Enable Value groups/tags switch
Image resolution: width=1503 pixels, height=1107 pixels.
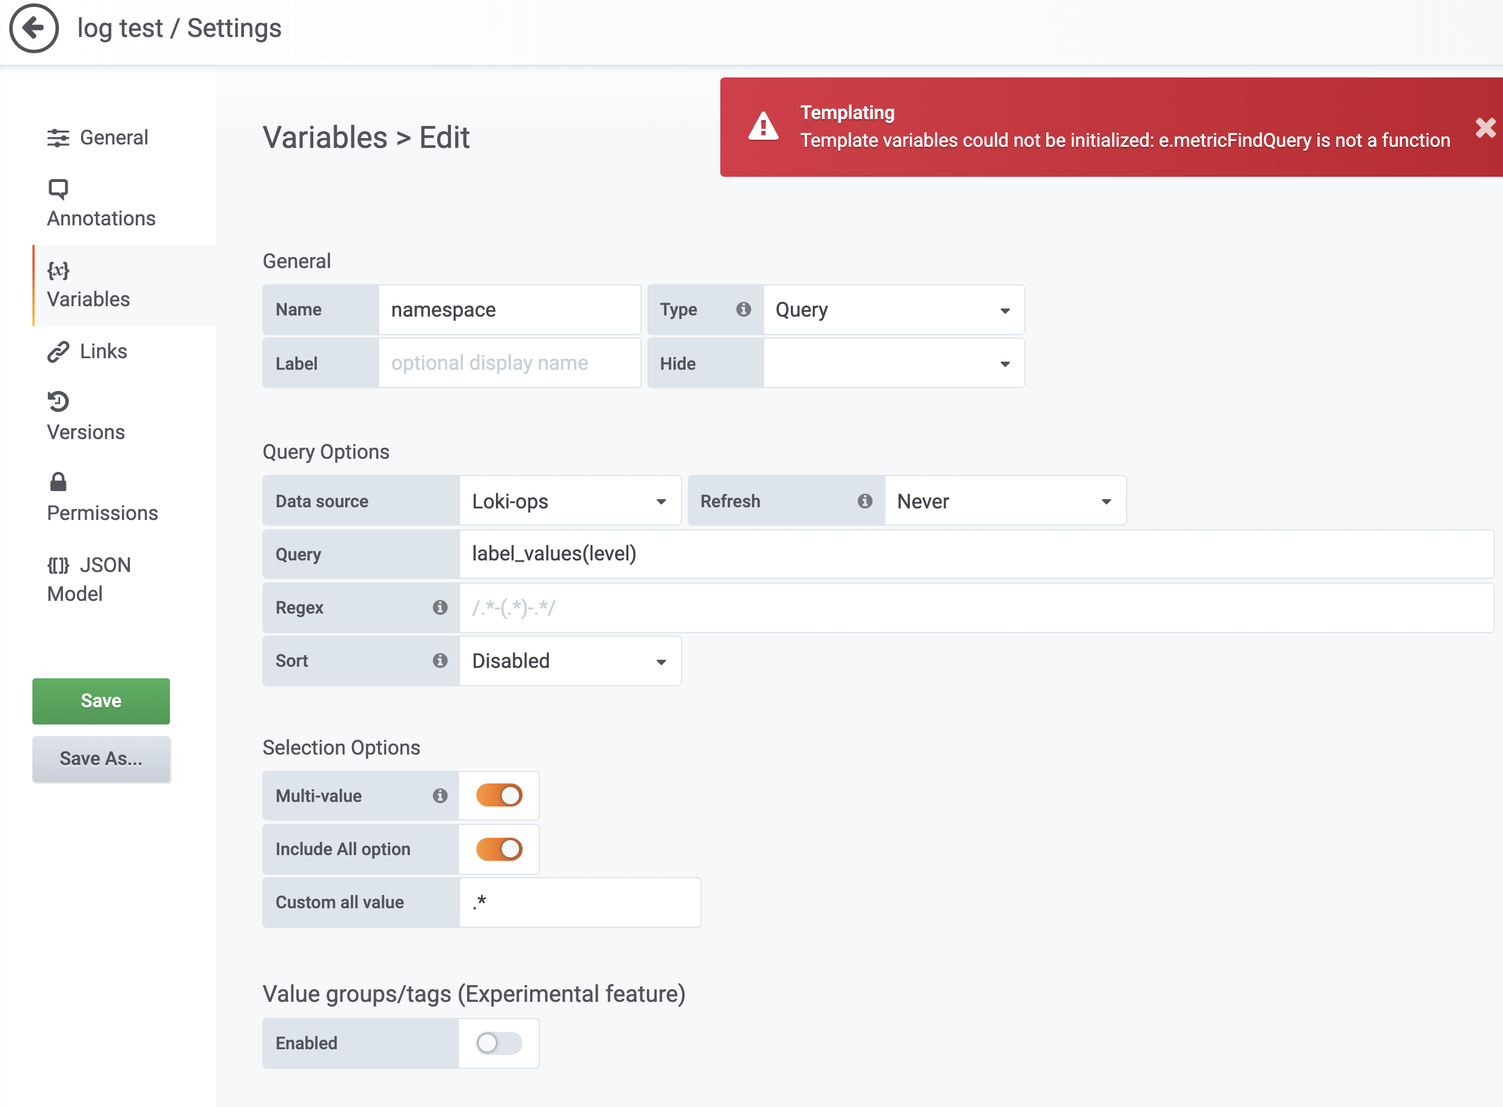[499, 1043]
